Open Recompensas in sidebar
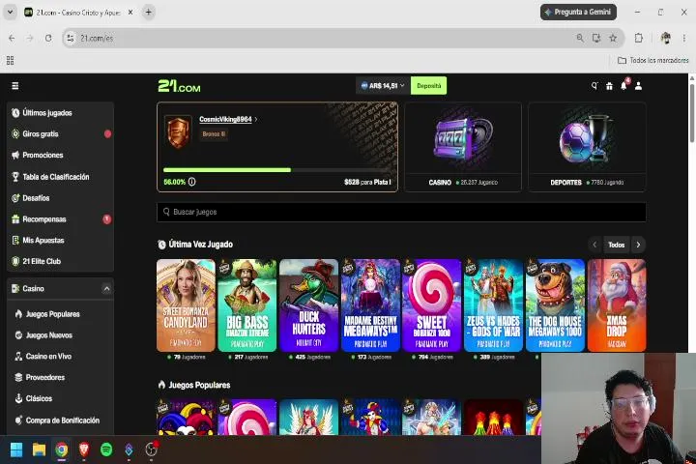The height and width of the screenshot is (464, 696). pos(60,218)
